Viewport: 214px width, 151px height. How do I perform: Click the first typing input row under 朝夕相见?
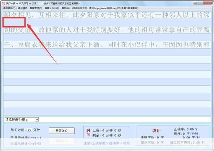(x=107, y=22)
